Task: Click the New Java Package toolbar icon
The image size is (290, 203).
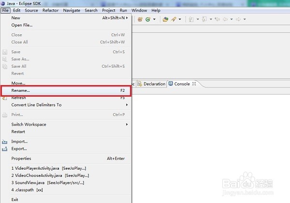Action: pos(140,19)
